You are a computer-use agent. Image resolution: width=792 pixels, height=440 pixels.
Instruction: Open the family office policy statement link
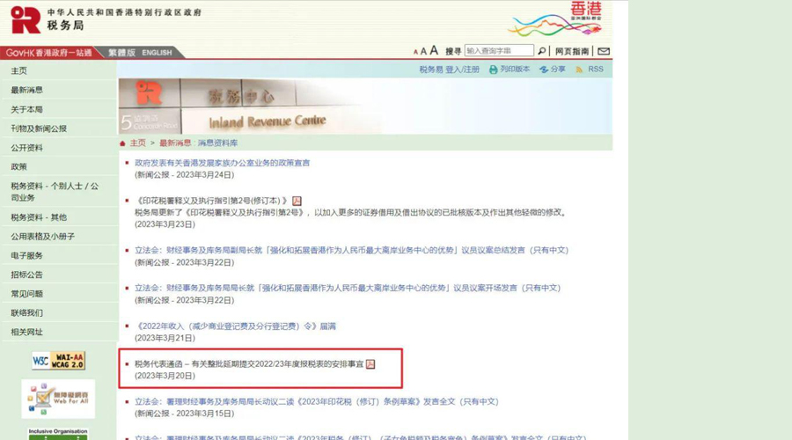[x=223, y=163]
